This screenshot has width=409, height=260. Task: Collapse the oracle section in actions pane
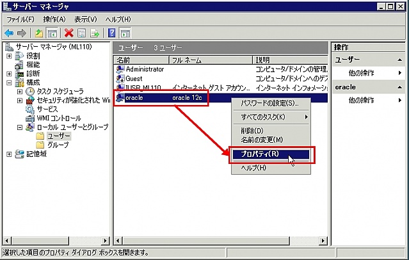(x=399, y=87)
